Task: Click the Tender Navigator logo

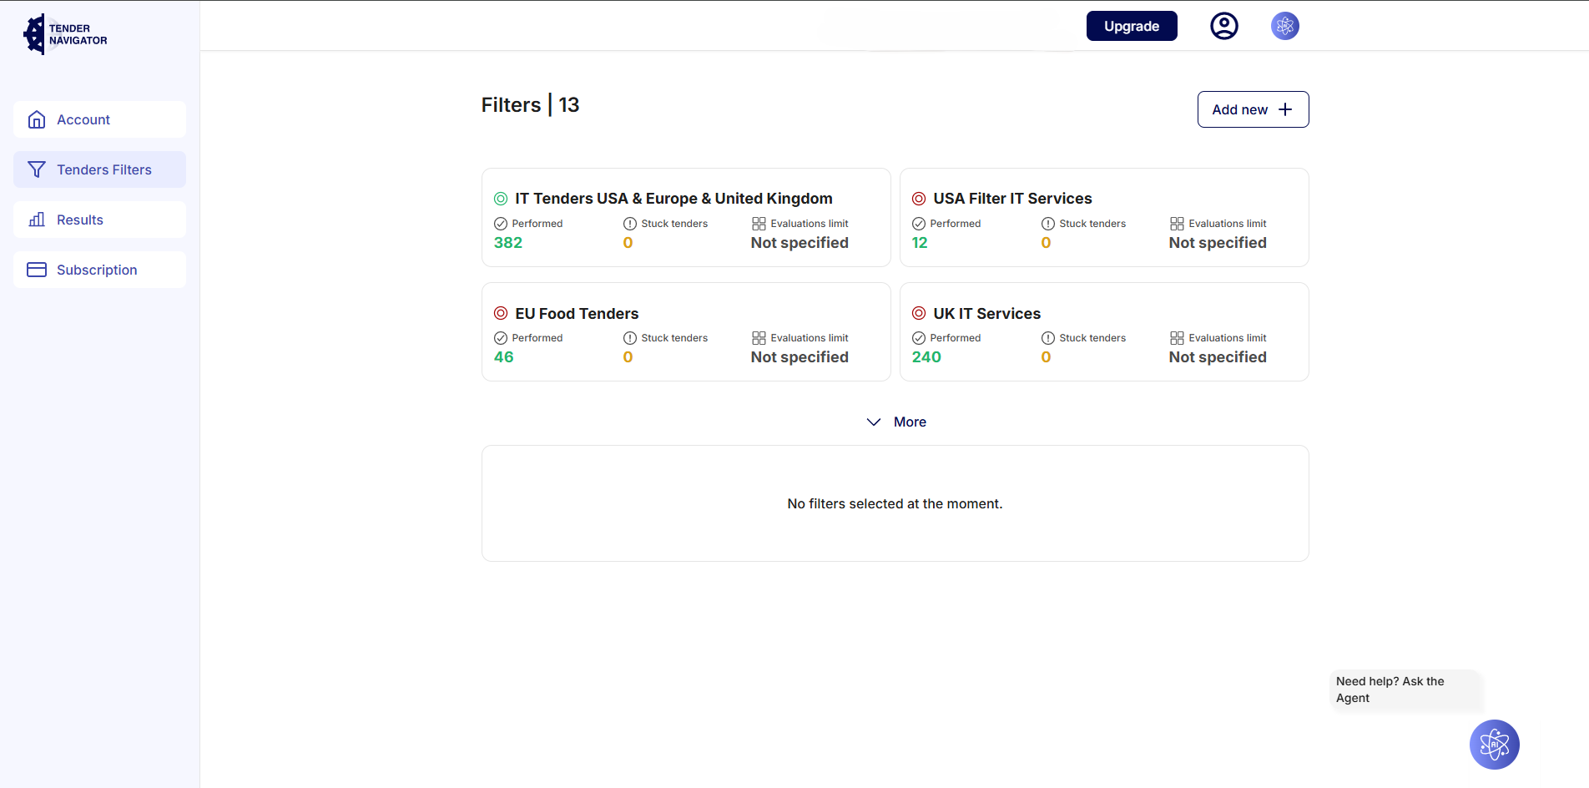Action: (65, 34)
